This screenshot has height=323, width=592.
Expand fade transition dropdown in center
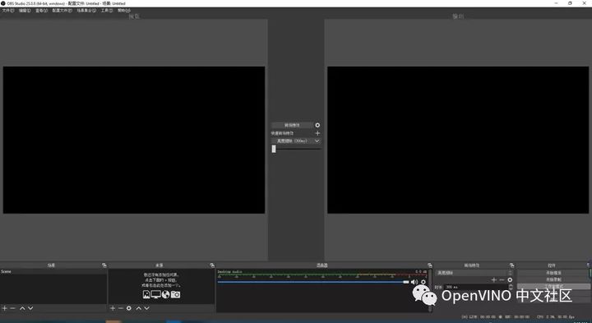(296, 141)
